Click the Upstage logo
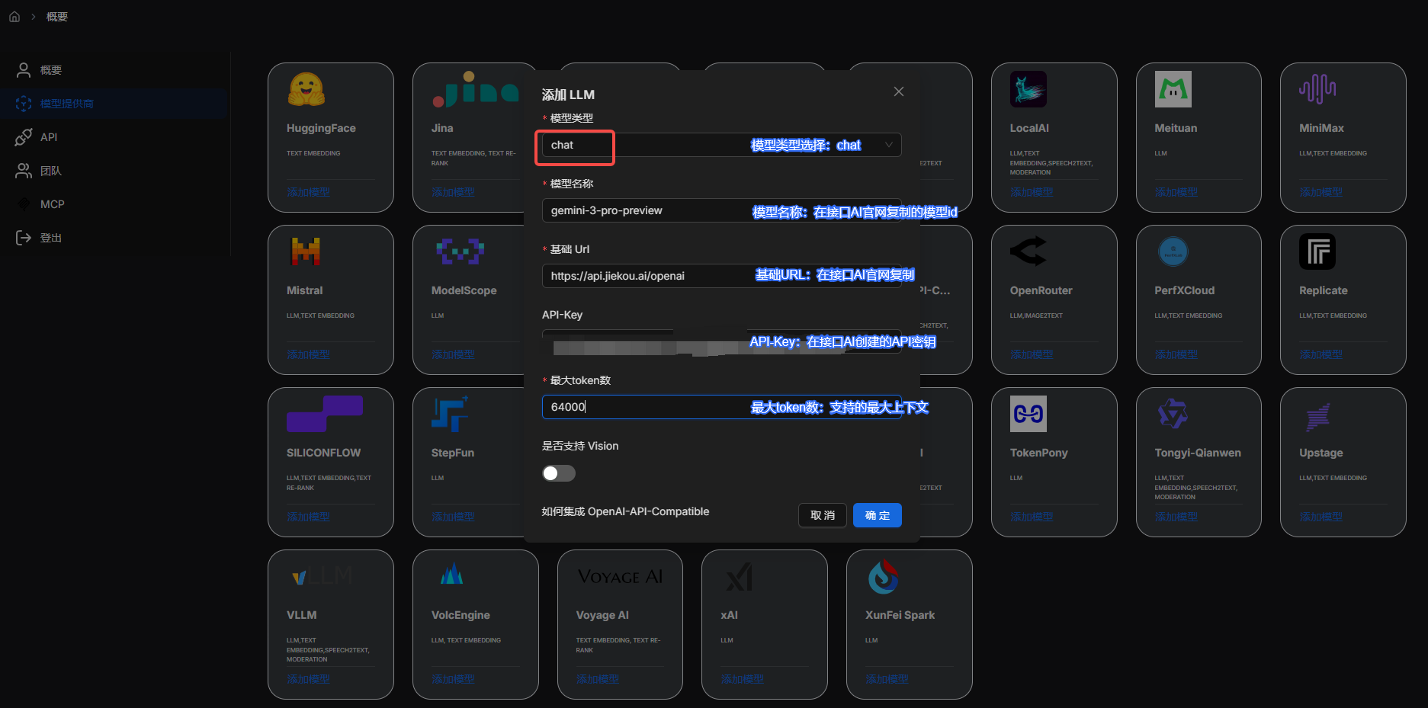1428x708 pixels. click(1317, 416)
